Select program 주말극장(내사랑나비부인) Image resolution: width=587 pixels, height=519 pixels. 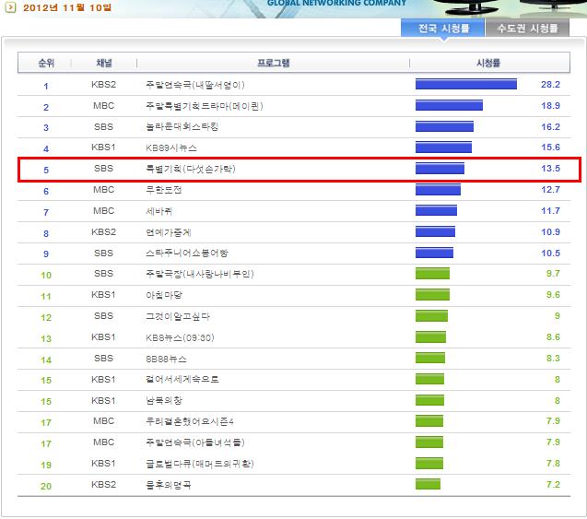tap(200, 274)
